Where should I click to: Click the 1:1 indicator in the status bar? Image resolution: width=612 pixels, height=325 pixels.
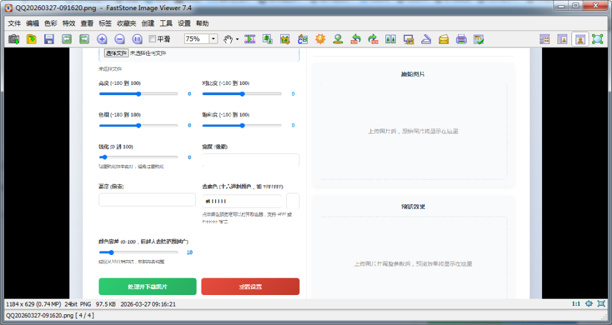point(576,304)
